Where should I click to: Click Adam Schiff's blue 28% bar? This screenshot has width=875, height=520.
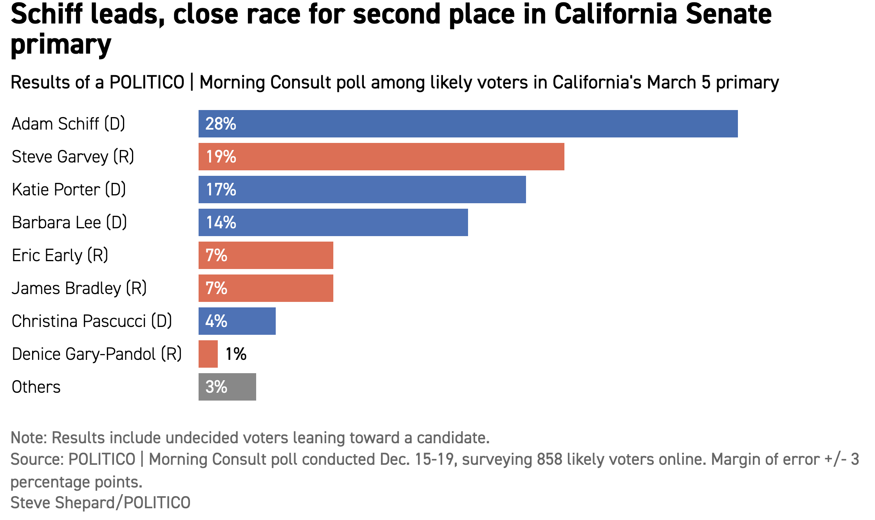(x=468, y=124)
